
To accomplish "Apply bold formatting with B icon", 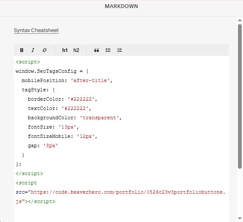I will [22, 50].
